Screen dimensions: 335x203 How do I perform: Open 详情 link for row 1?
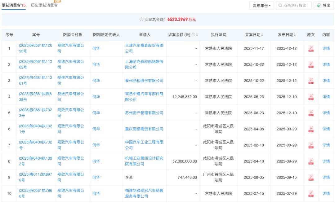pyautogui.click(x=326, y=49)
